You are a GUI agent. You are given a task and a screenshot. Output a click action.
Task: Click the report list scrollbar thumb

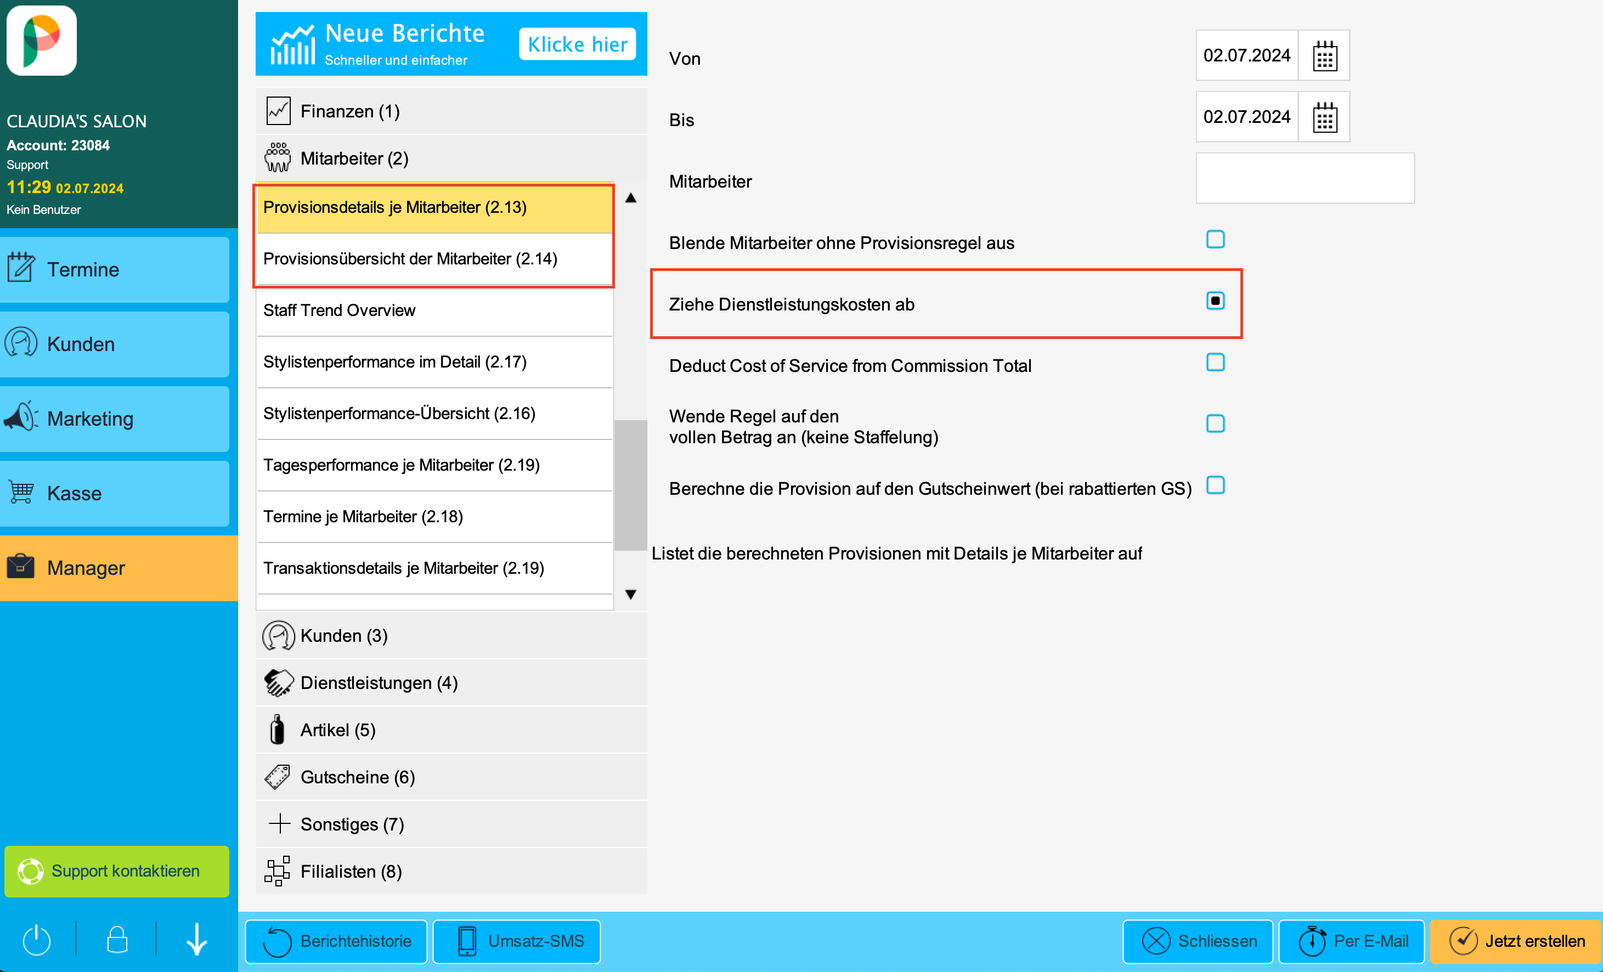630,485
